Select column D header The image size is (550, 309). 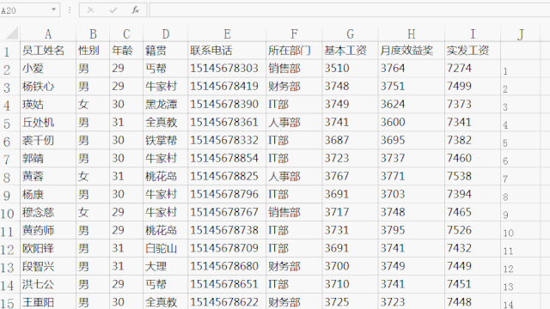pyautogui.click(x=166, y=34)
